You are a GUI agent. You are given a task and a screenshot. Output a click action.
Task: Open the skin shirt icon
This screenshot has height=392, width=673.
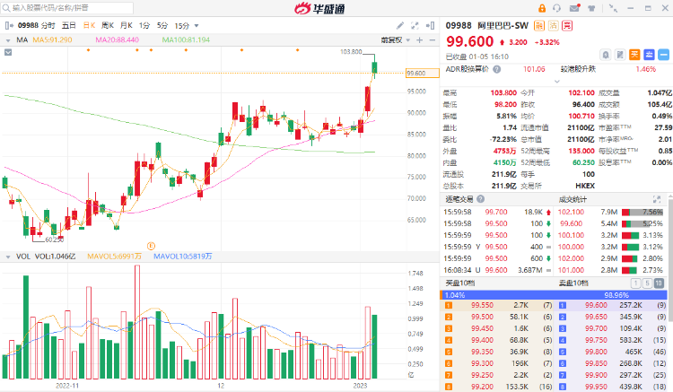(x=591, y=8)
